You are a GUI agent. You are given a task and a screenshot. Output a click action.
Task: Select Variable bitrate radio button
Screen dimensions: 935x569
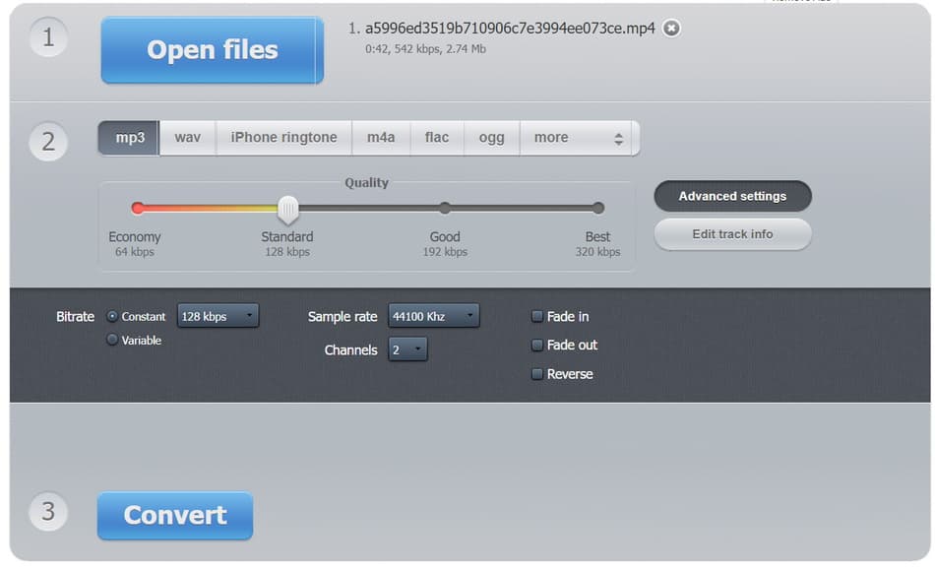(x=112, y=340)
